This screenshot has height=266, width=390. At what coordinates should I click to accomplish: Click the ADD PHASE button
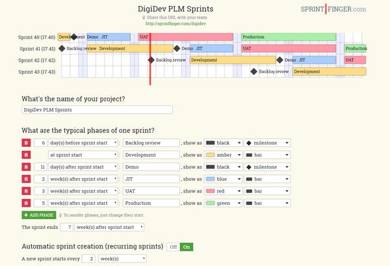coord(39,215)
